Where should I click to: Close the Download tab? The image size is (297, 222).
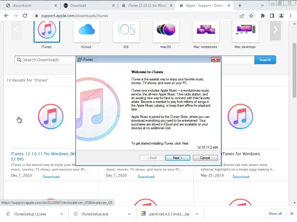click(113, 5)
